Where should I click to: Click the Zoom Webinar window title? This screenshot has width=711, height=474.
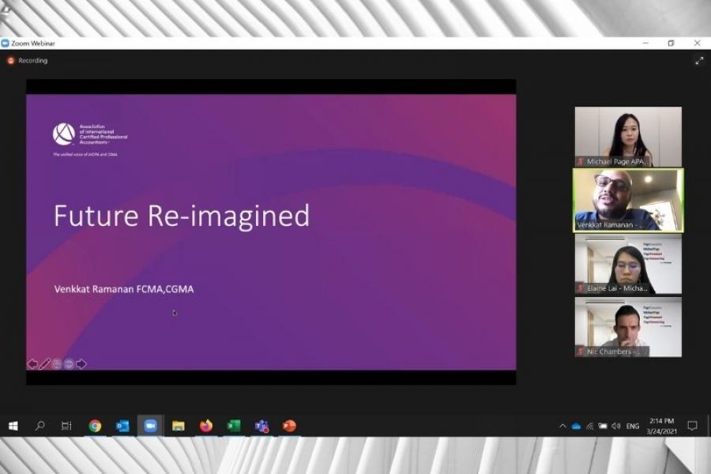click(32, 43)
